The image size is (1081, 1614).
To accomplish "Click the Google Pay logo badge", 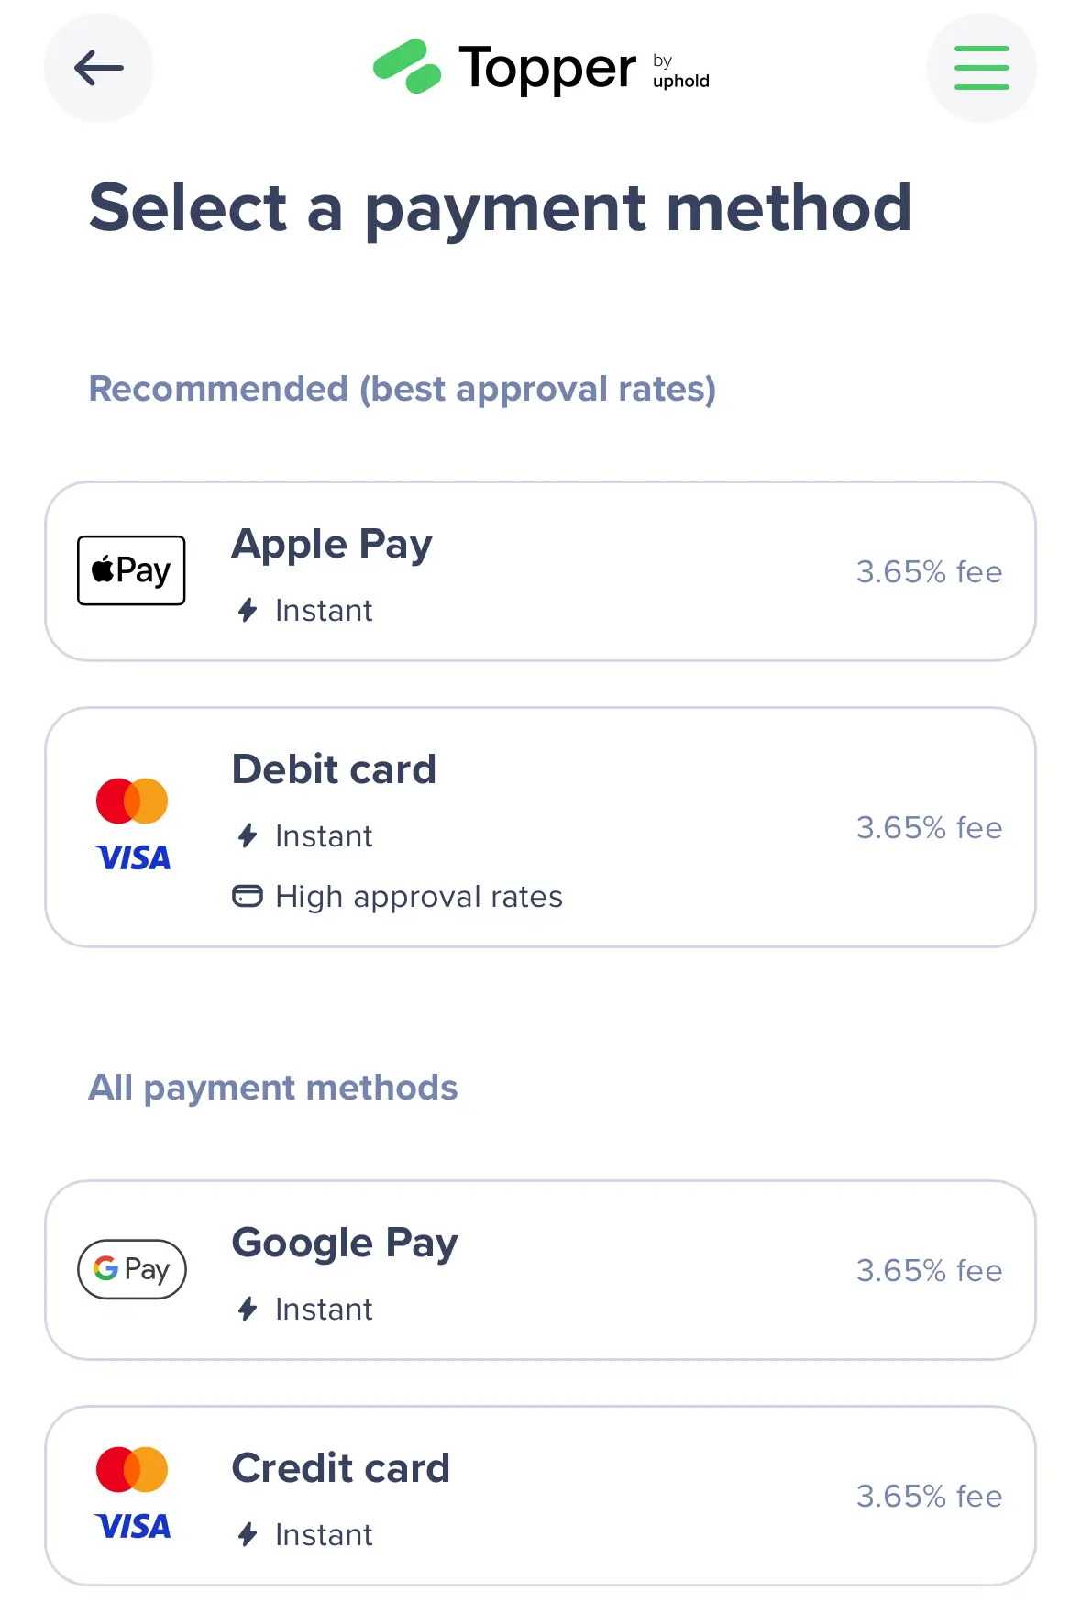I will pos(132,1269).
